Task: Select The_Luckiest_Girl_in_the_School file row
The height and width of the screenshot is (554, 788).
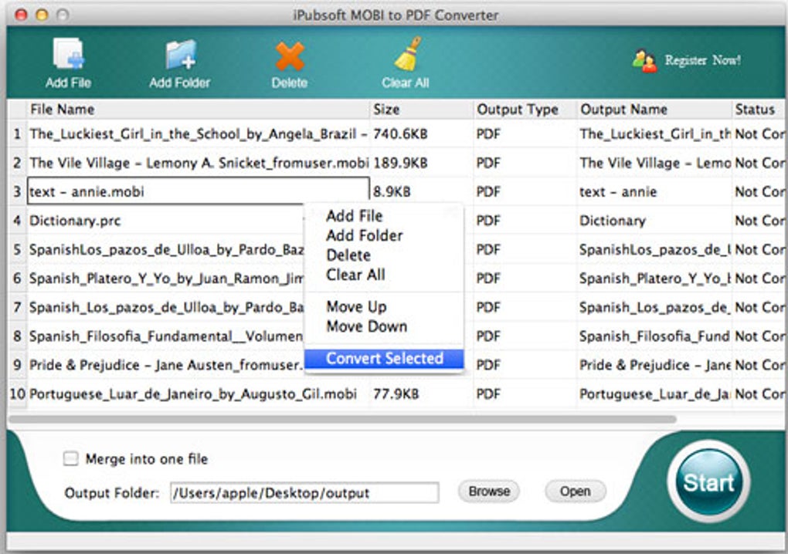Action: [198, 134]
